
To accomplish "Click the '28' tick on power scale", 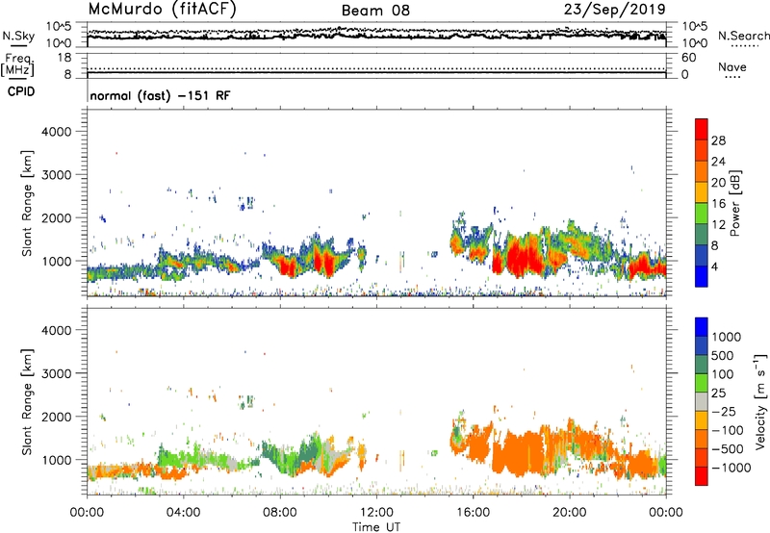I will click(718, 140).
